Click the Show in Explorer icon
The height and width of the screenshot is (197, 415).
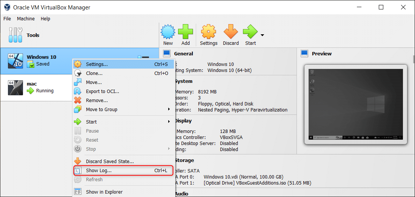[78, 192]
